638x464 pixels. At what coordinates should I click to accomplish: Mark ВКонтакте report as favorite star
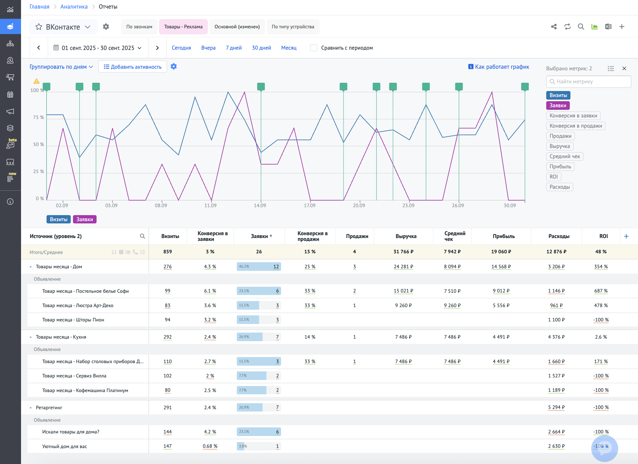[39, 27]
